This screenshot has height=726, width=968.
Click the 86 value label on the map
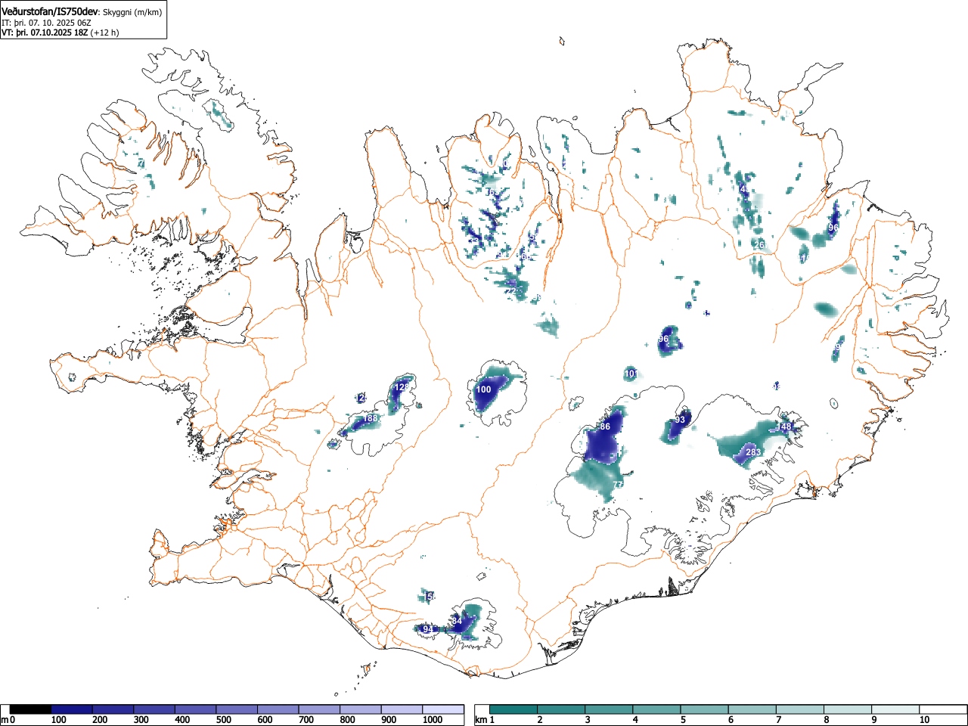[x=605, y=427]
